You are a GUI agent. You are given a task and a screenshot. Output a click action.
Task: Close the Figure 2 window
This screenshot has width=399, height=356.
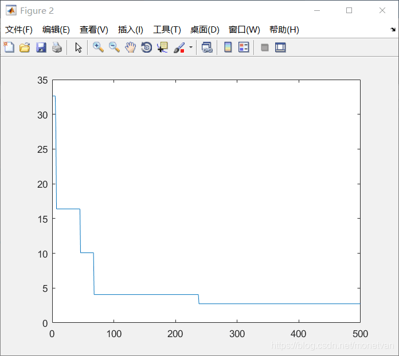coord(382,10)
